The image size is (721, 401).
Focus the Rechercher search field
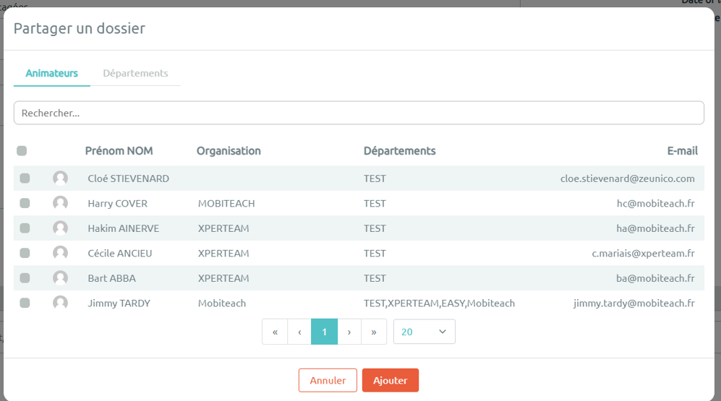(x=359, y=113)
